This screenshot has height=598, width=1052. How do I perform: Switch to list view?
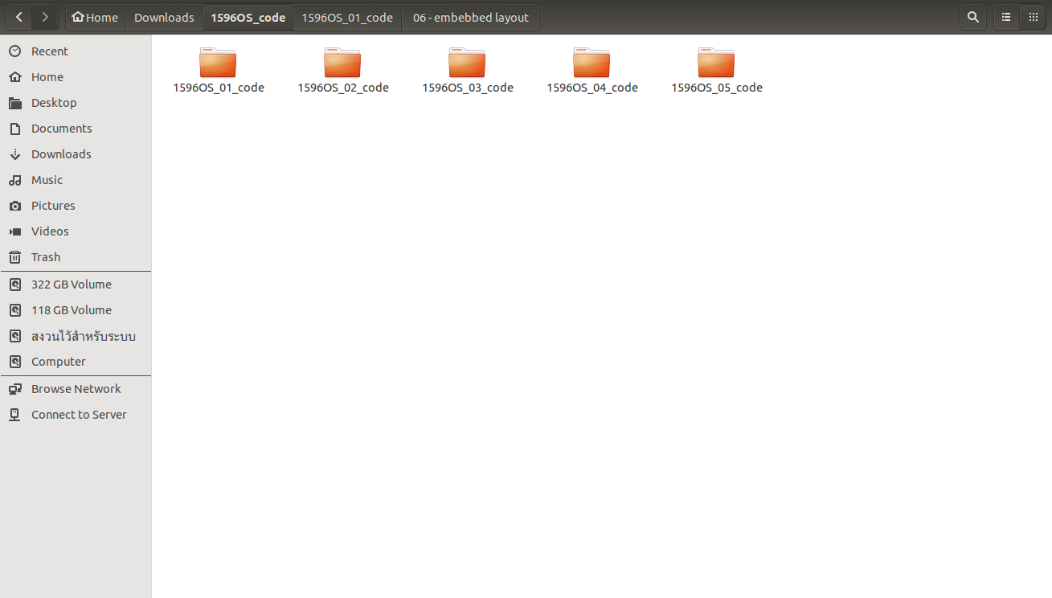[1005, 17]
